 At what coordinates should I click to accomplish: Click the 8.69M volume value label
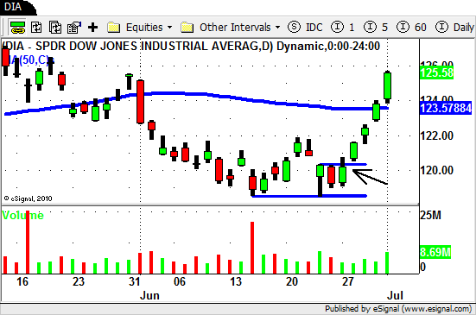[x=435, y=252]
